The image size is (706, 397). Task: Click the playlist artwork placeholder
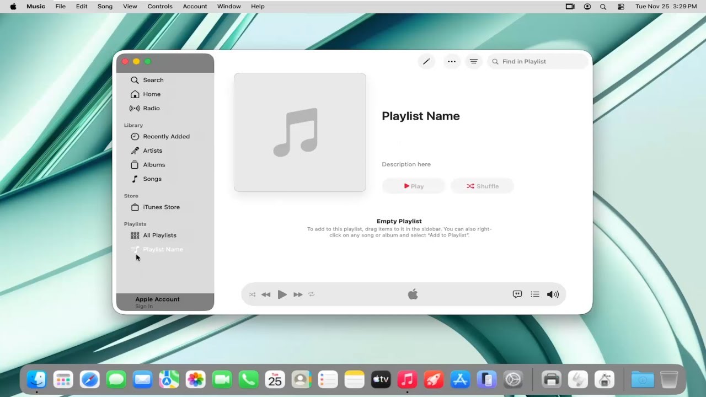[300, 132]
